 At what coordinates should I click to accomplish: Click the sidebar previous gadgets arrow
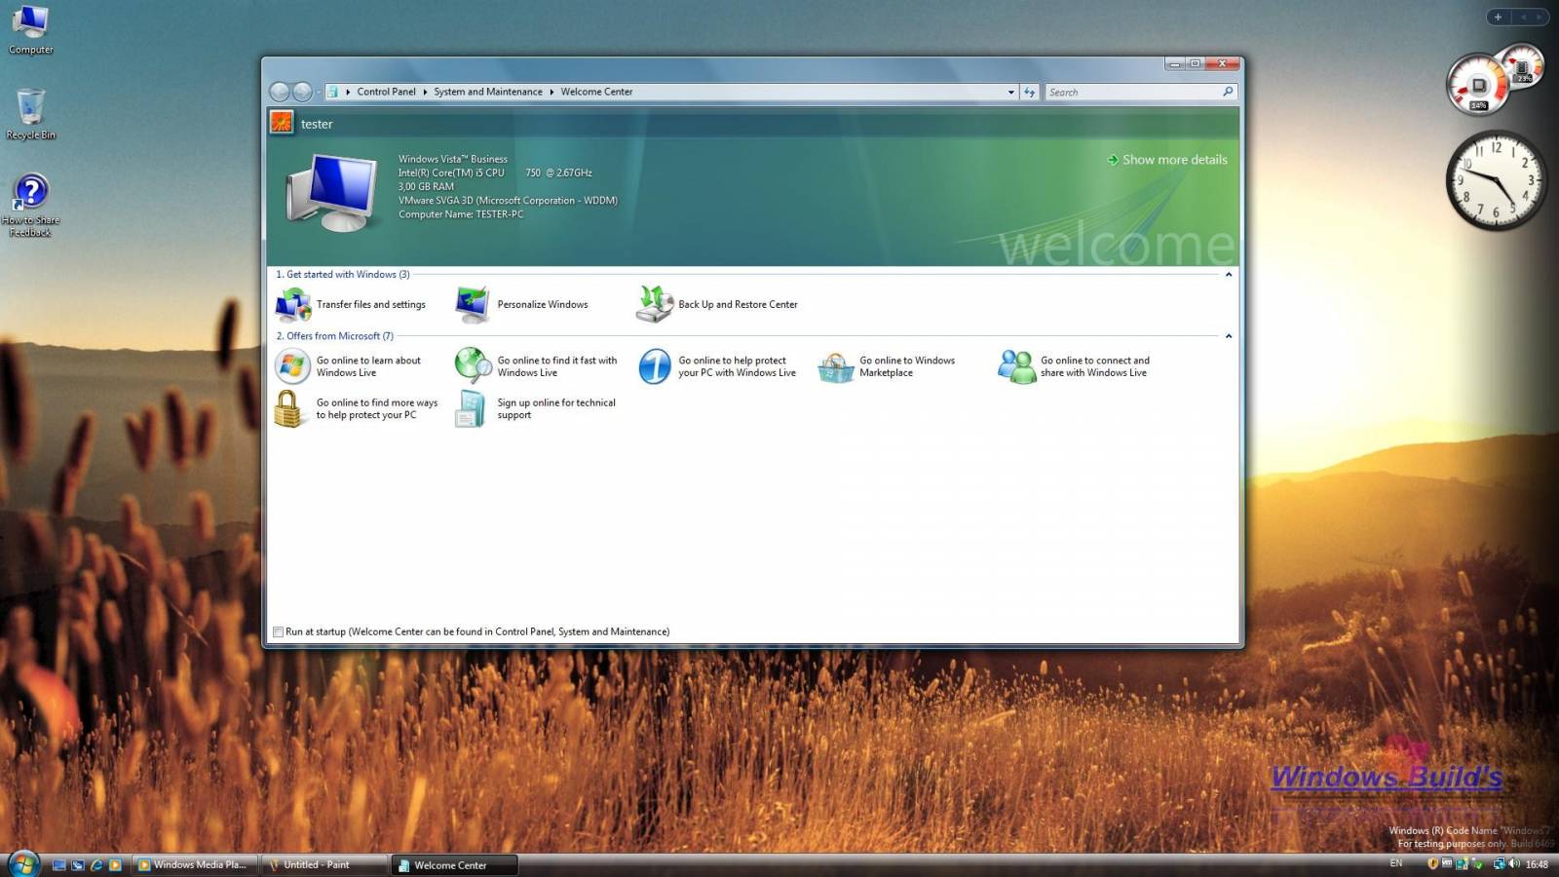[x=1523, y=17]
